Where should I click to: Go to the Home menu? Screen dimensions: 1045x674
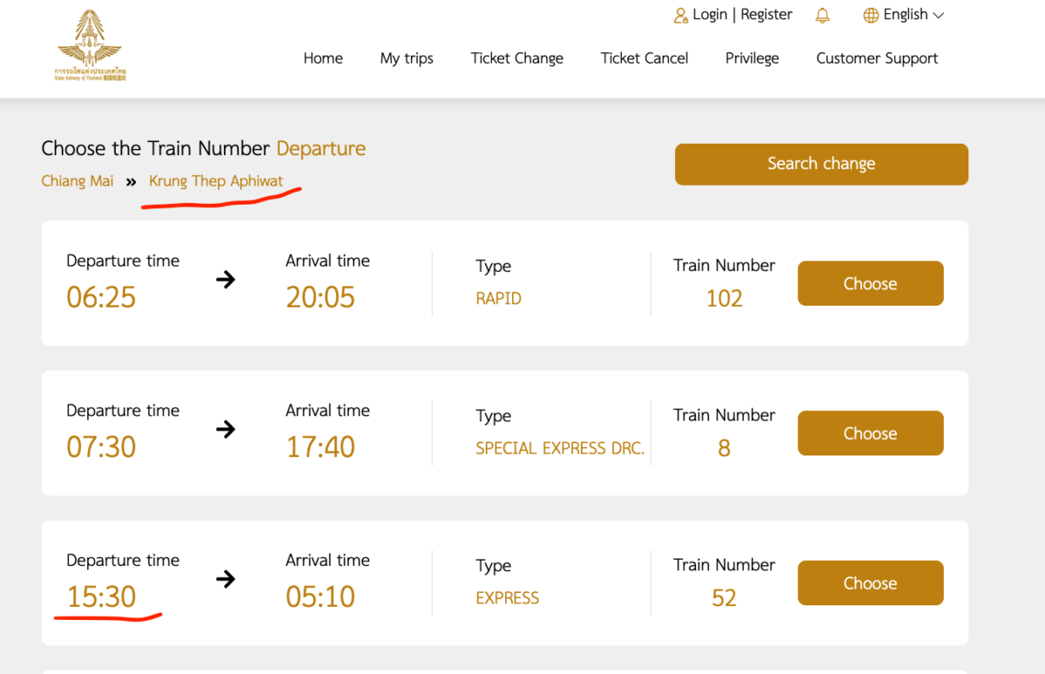click(323, 58)
